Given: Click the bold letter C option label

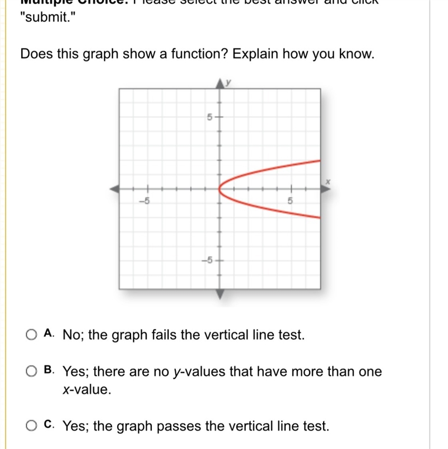Looking at the screenshot, I should (x=49, y=424).
